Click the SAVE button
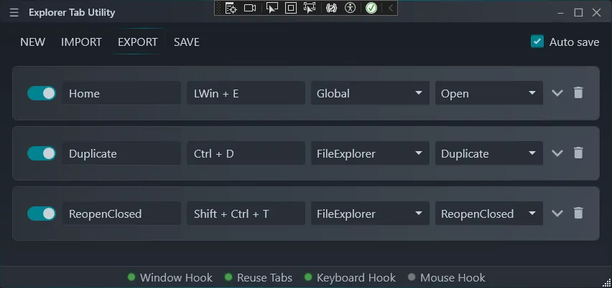Screen dimensions: 612x288 click(x=187, y=42)
